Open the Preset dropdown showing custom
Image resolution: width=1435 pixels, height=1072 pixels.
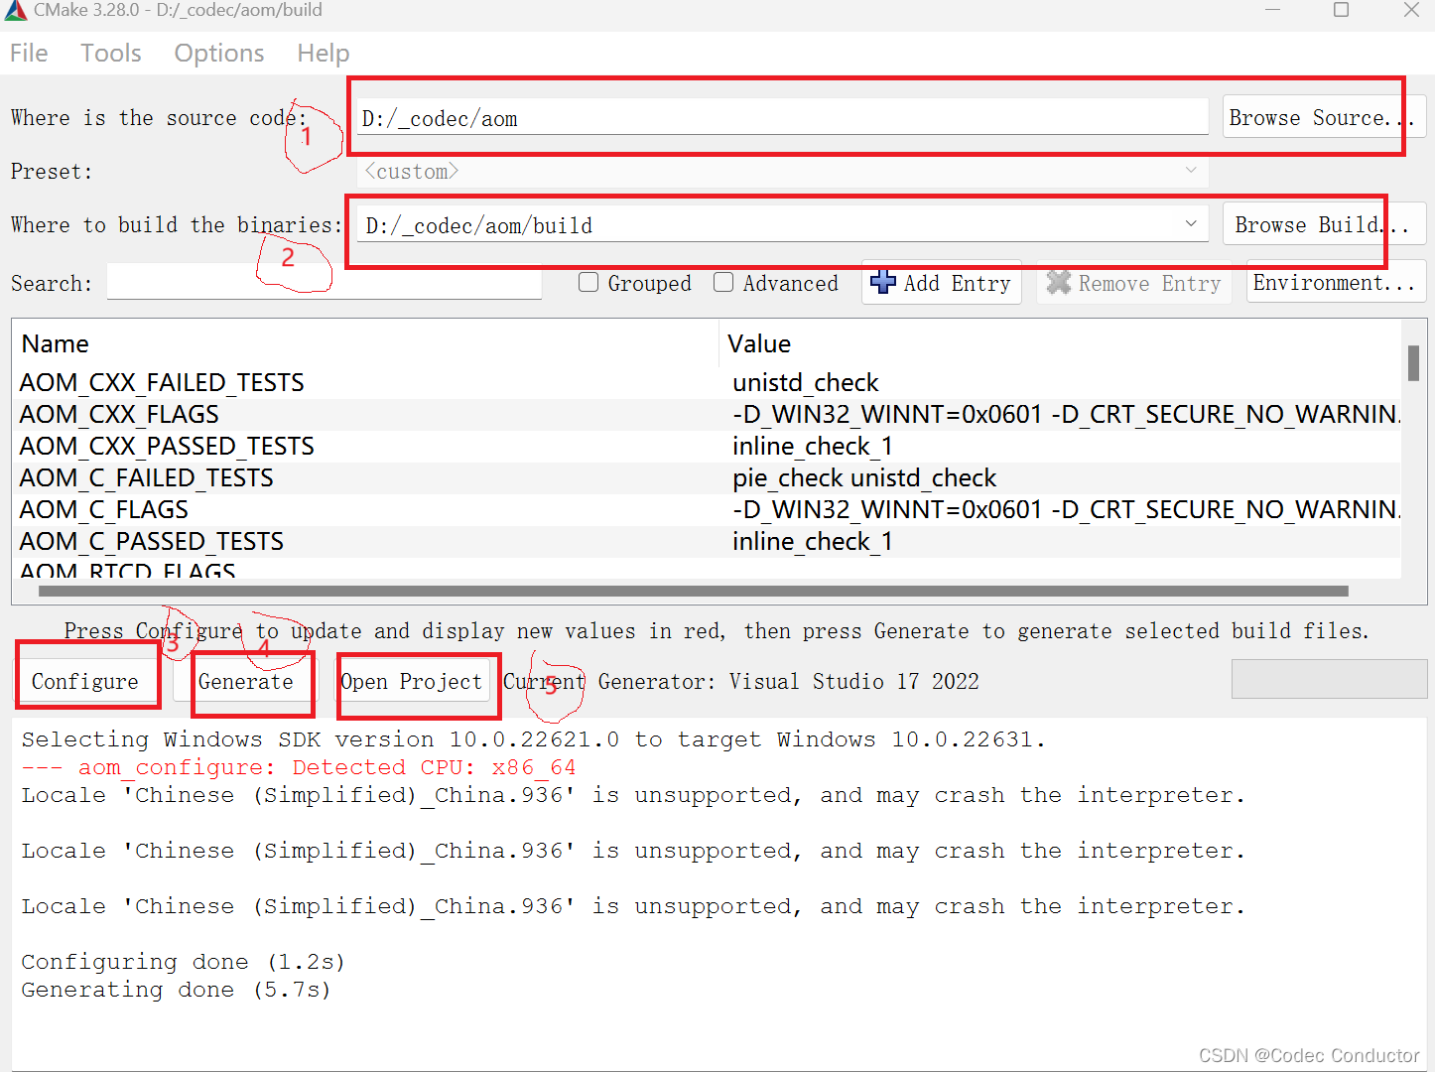[x=1190, y=171]
